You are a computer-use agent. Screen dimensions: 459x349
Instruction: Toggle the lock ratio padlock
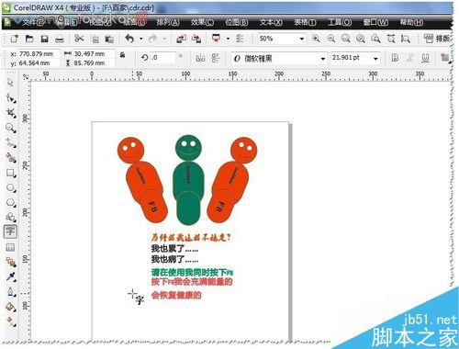coord(122,55)
